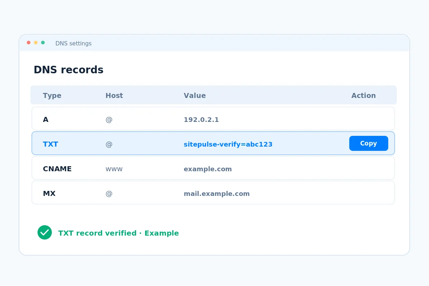
Task: Click the @ host in the MX row
Action: point(109,194)
